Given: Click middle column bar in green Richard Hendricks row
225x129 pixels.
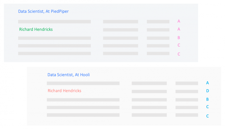Looking at the screenshot, I should click(120, 30).
